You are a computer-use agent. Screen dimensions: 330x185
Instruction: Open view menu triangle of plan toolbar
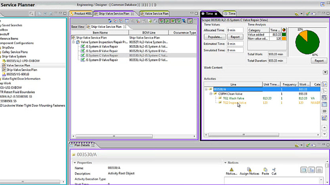click(x=195, y=20)
